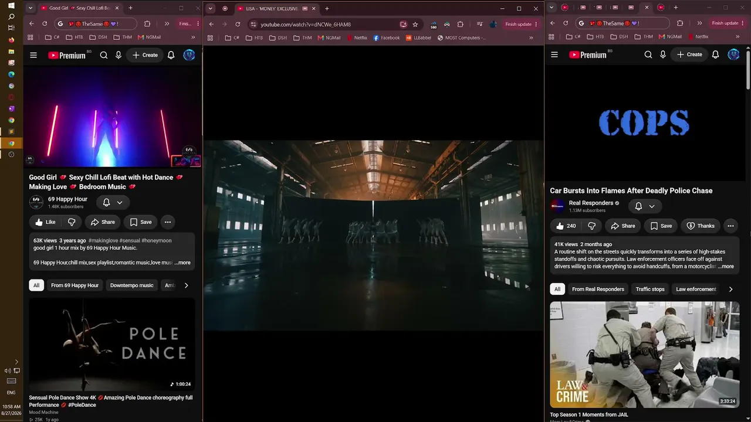
Task: Open the Windows Start menu
Action: (11, 5)
